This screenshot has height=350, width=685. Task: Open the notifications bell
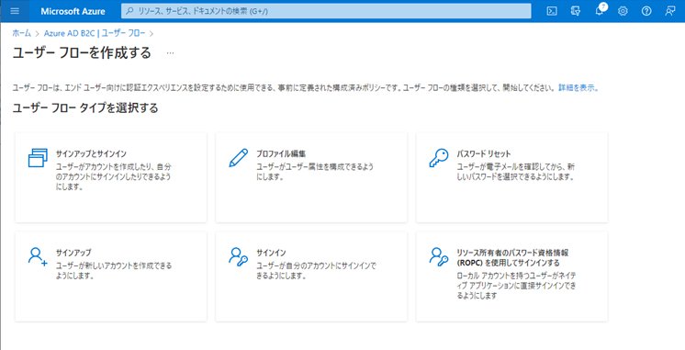pos(600,11)
